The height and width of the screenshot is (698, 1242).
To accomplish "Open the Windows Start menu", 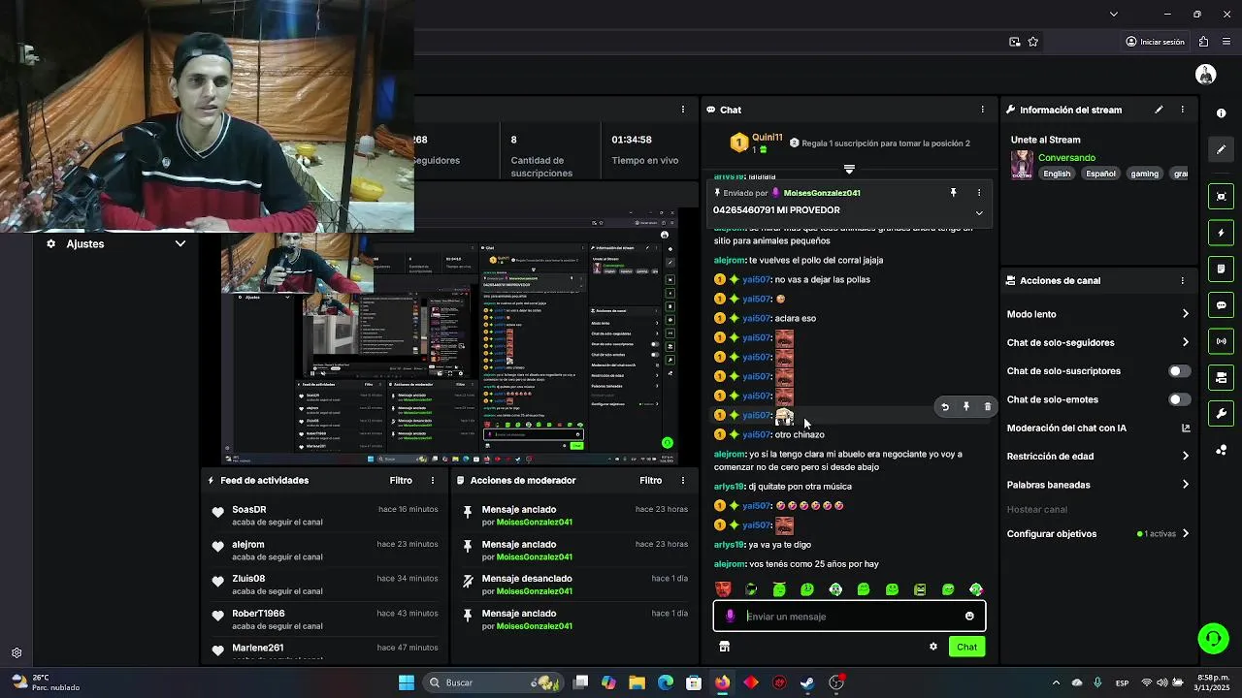I will [x=407, y=682].
